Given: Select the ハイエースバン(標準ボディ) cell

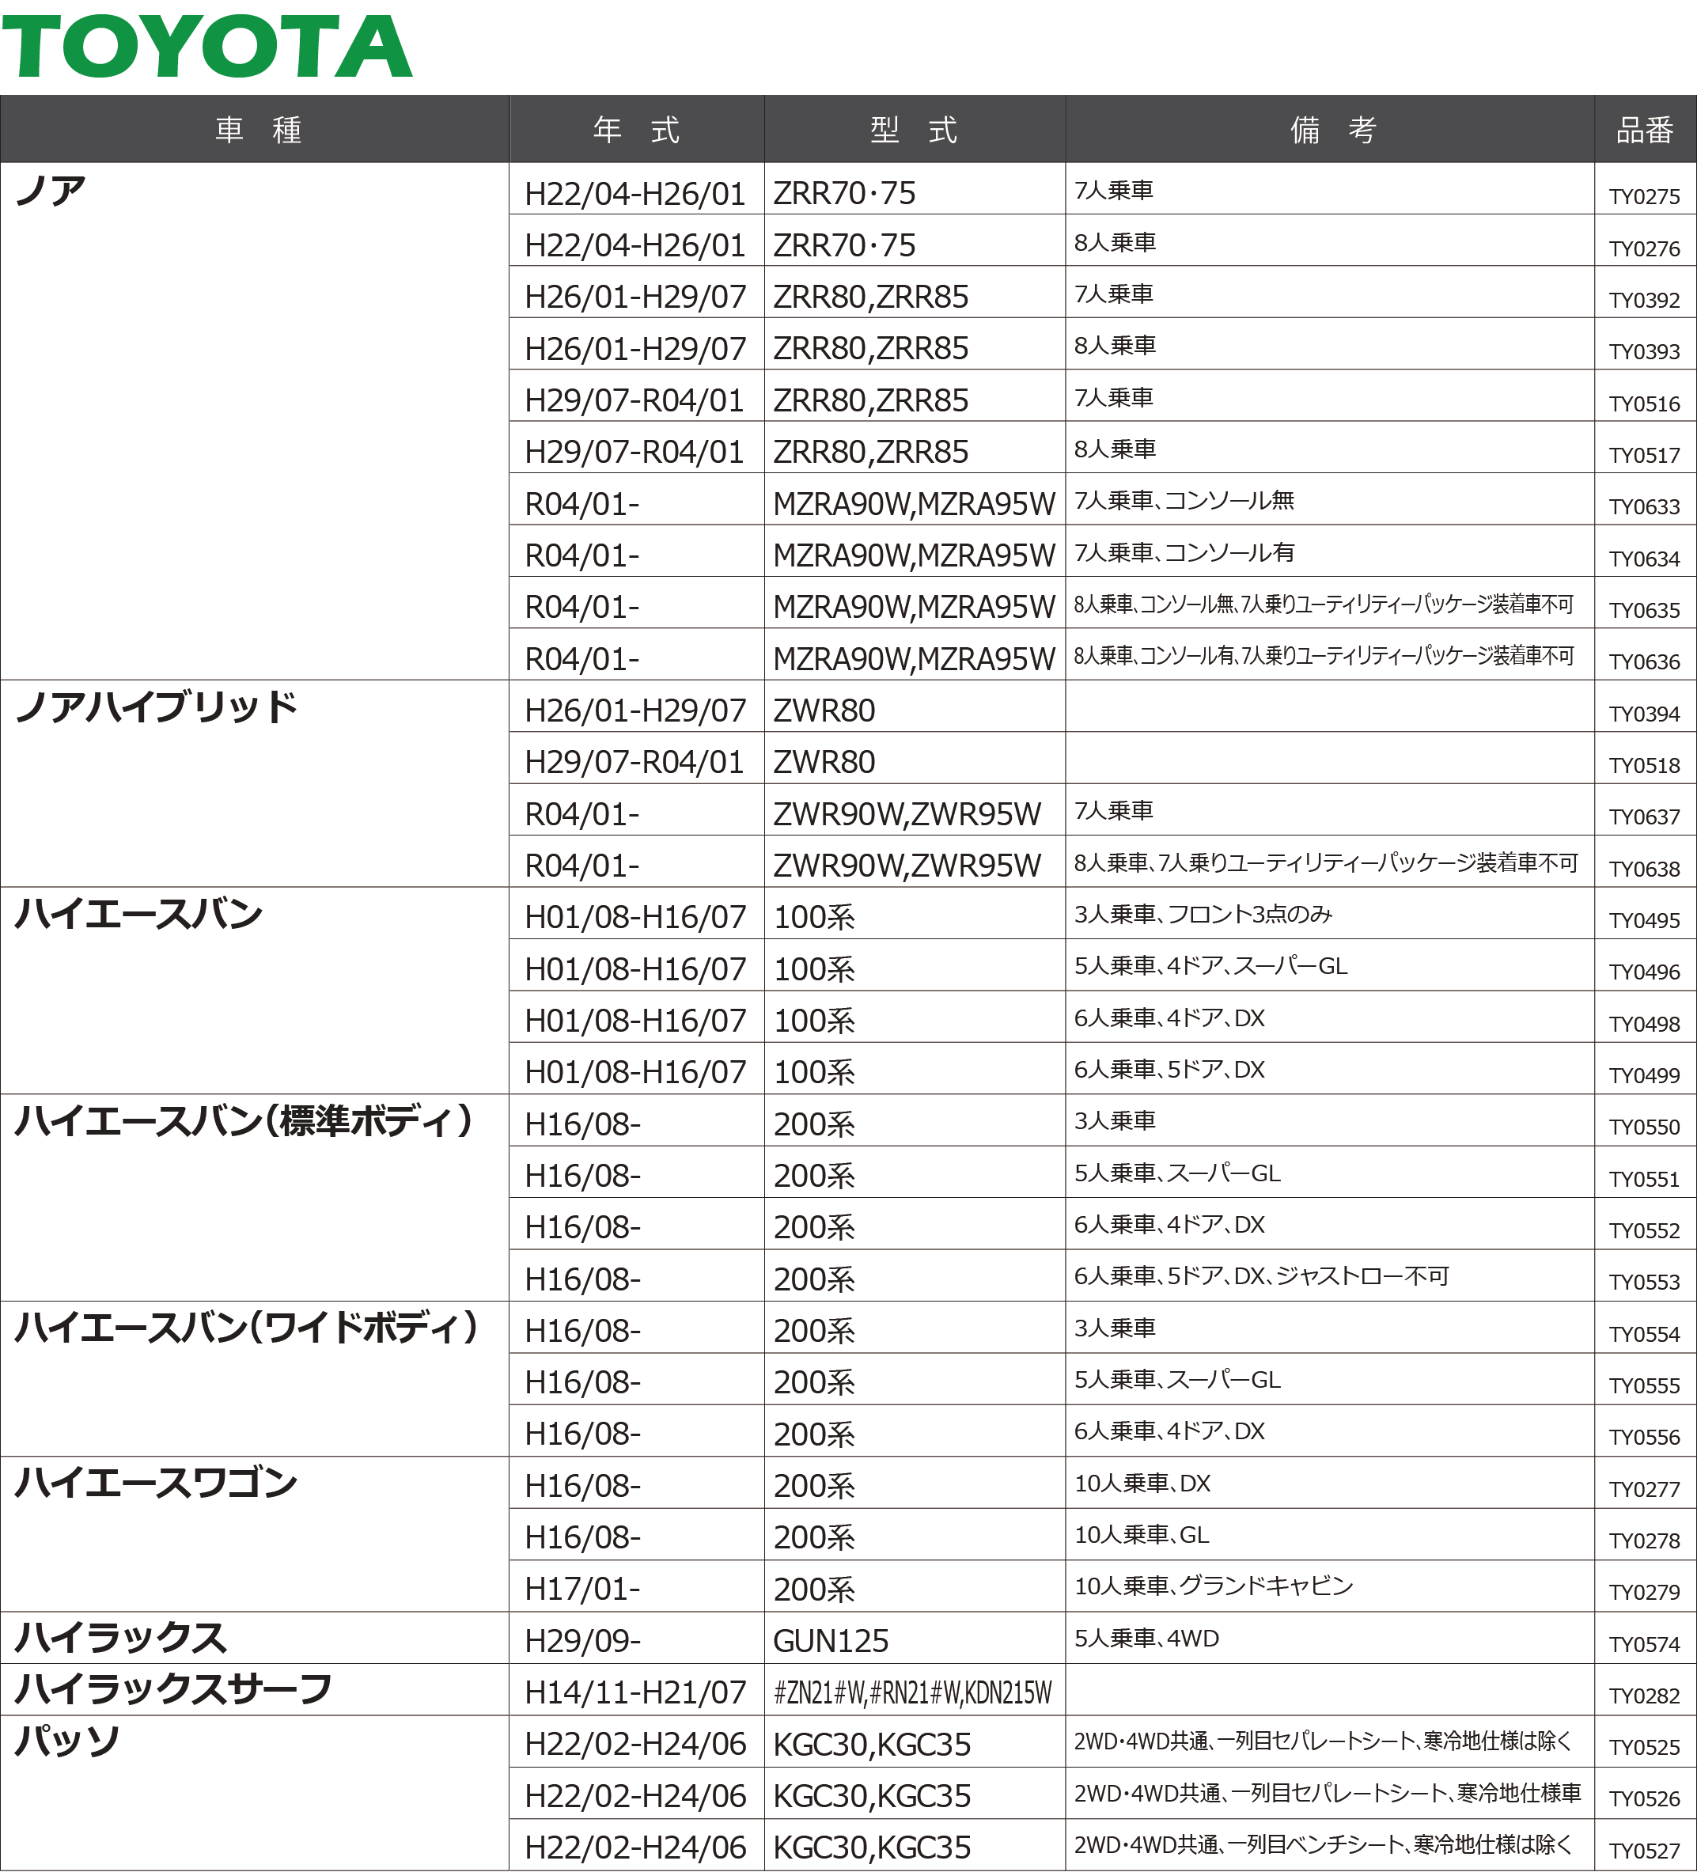Looking at the screenshot, I should [x=244, y=1121].
